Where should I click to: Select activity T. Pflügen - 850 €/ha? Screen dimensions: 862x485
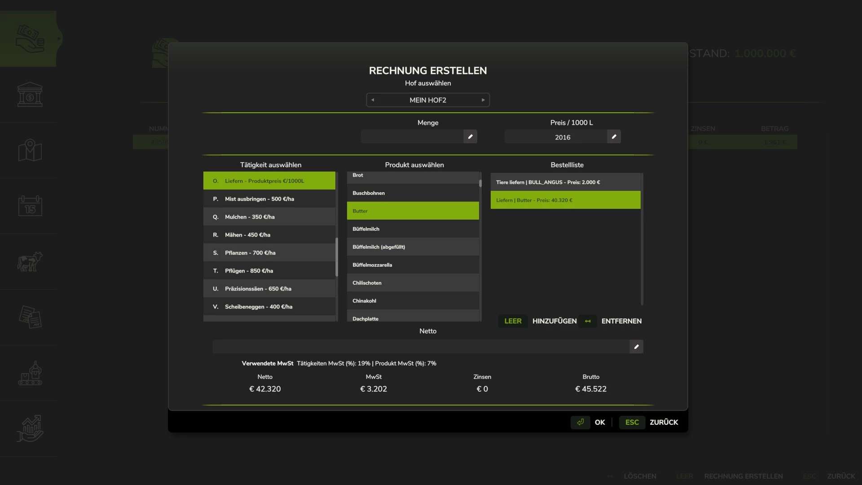click(x=269, y=270)
